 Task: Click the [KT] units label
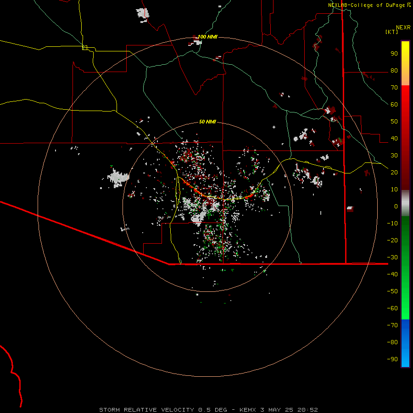click(x=392, y=32)
